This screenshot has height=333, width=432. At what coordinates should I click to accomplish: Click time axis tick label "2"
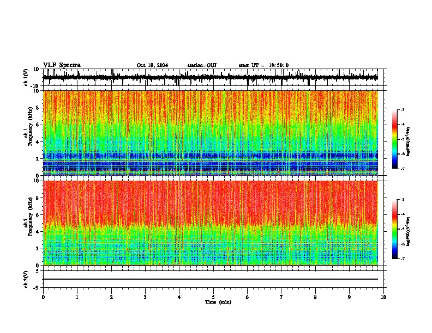pyautogui.click(x=111, y=297)
